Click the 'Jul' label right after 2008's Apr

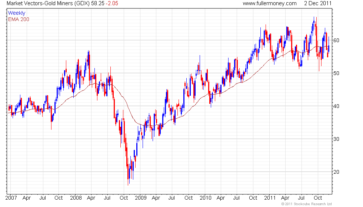pos(107,198)
